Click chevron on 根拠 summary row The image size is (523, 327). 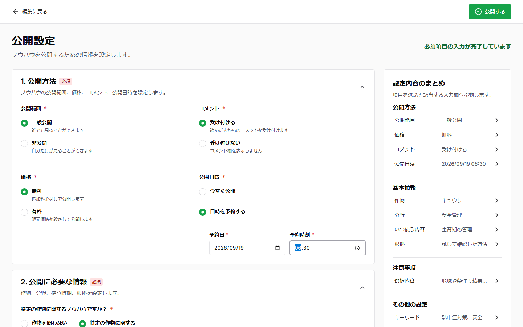pyautogui.click(x=497, y=244)
